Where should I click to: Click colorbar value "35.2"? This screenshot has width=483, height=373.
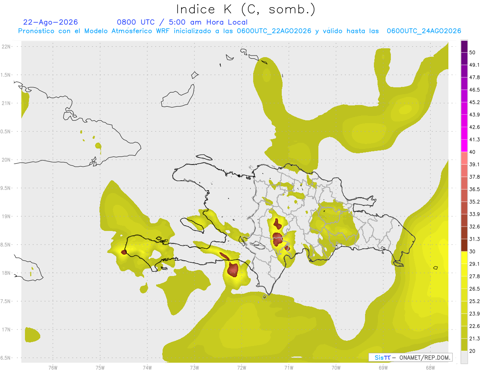click(x=474, y=202)
